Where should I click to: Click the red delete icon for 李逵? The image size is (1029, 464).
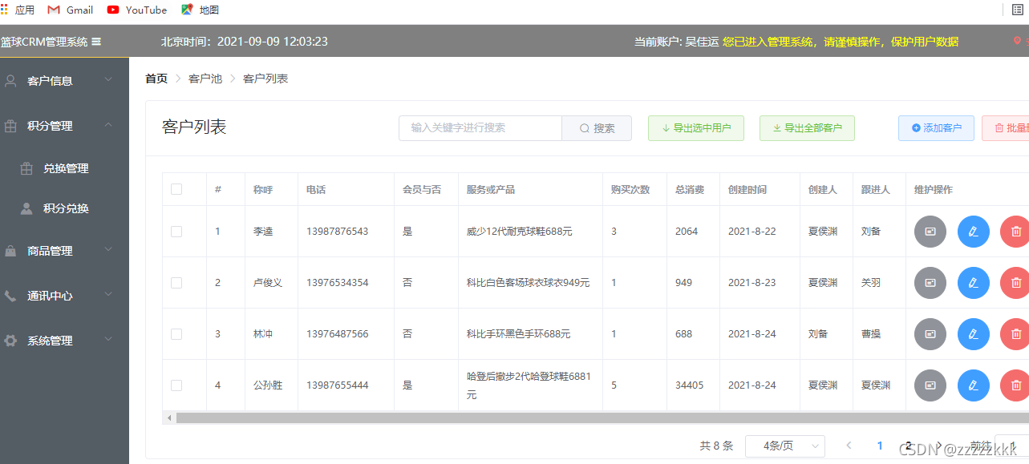pyautogui.click(x=1015, y=232)
